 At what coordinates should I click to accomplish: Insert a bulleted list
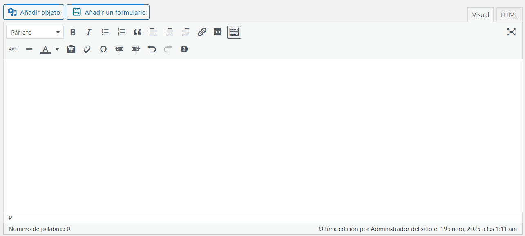coord(105,33)
